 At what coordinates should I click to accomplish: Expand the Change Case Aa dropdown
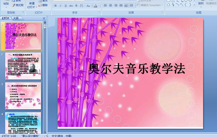(x=89, y=6)
